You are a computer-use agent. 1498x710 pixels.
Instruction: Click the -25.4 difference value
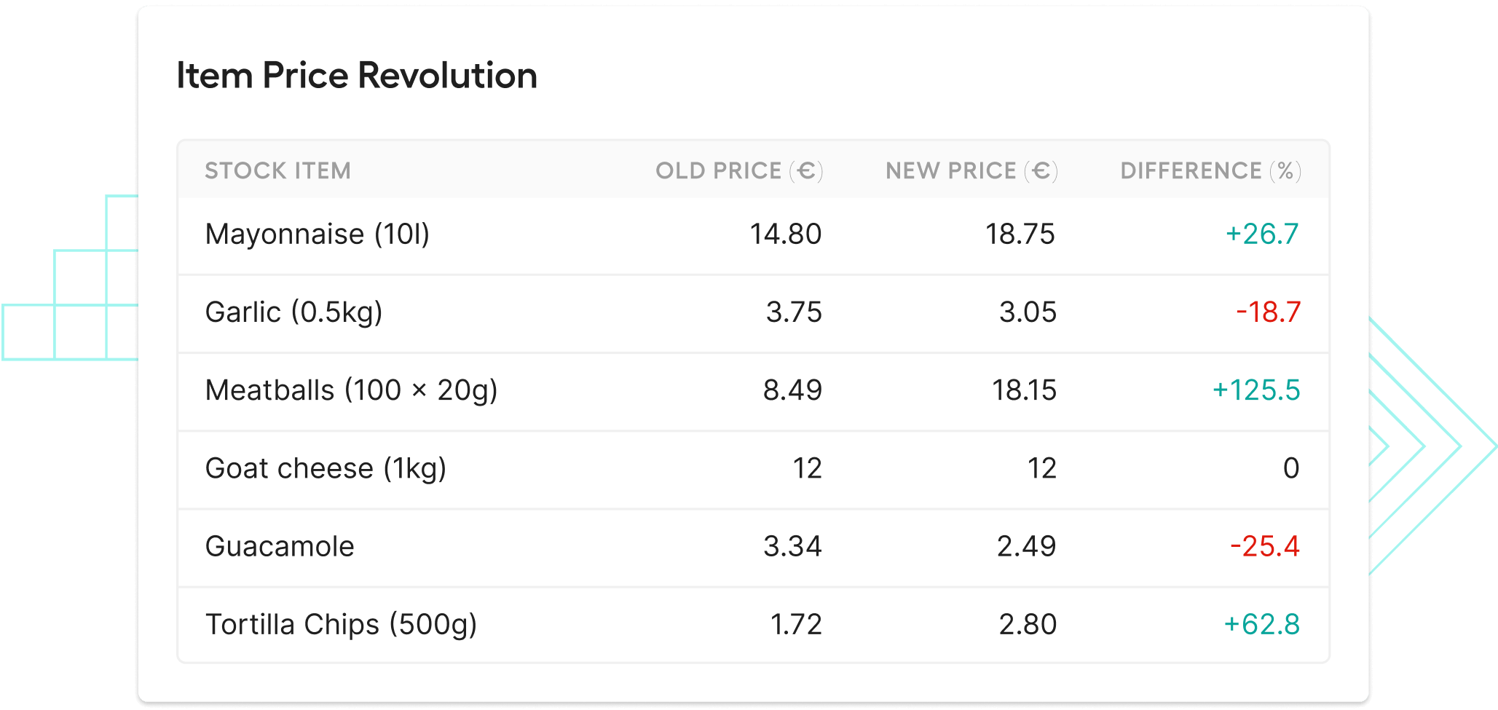pos(1264,546)
